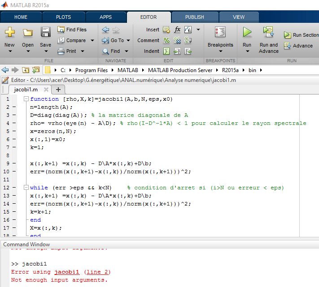Click the line 2 error link

(97, 272)
